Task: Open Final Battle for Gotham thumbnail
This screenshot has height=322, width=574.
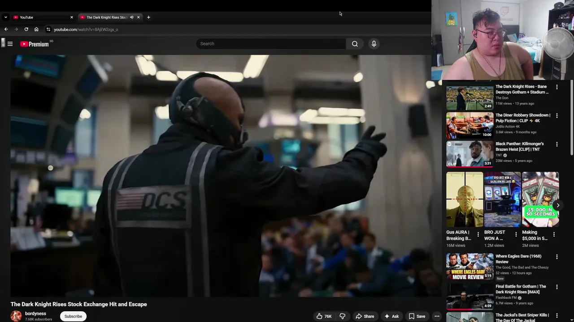Action: pyautogui.click(x=470, y=297)
